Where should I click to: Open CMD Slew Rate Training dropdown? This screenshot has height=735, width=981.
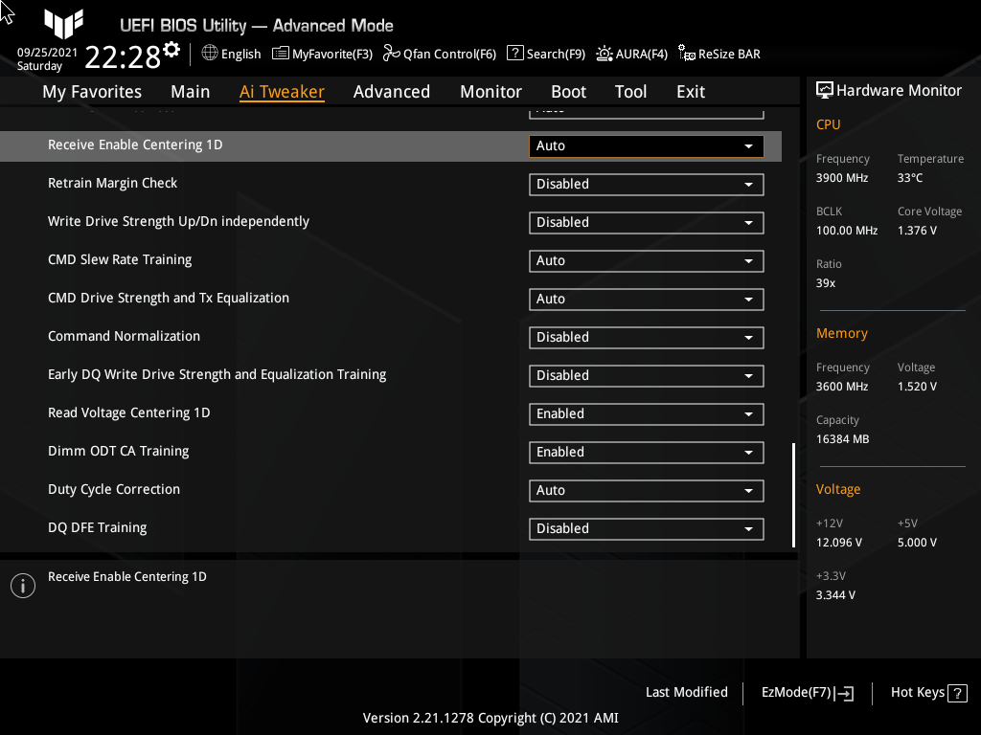[x=646, y=260]
